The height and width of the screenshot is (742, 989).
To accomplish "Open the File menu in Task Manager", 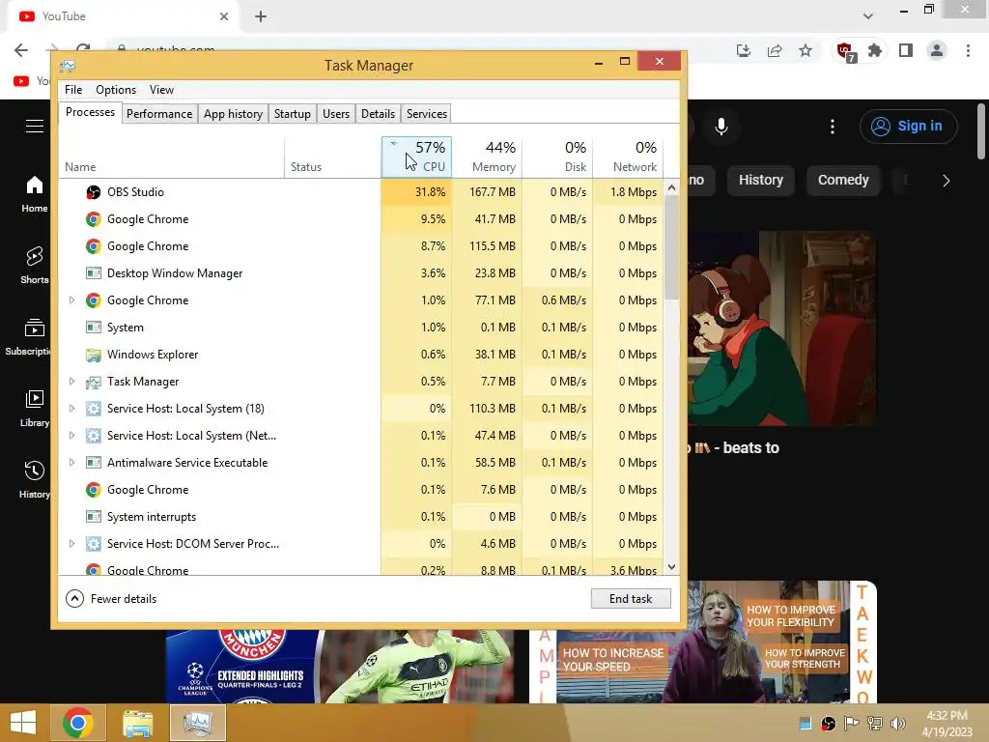I will 73,90.
